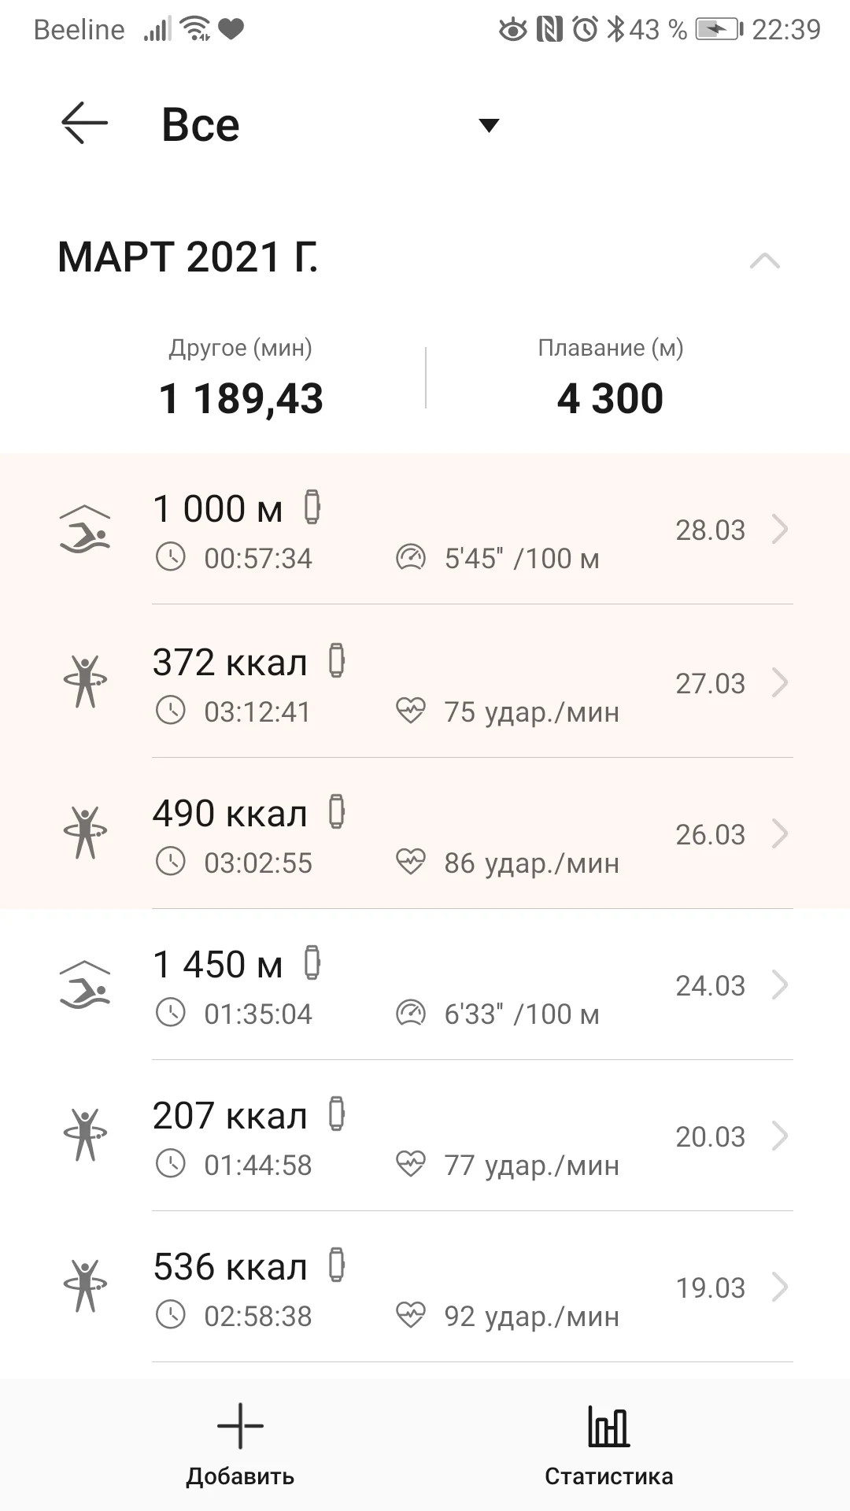
Task: Open details chevron for 28.03 swim
Action: [x=779, y=530]
